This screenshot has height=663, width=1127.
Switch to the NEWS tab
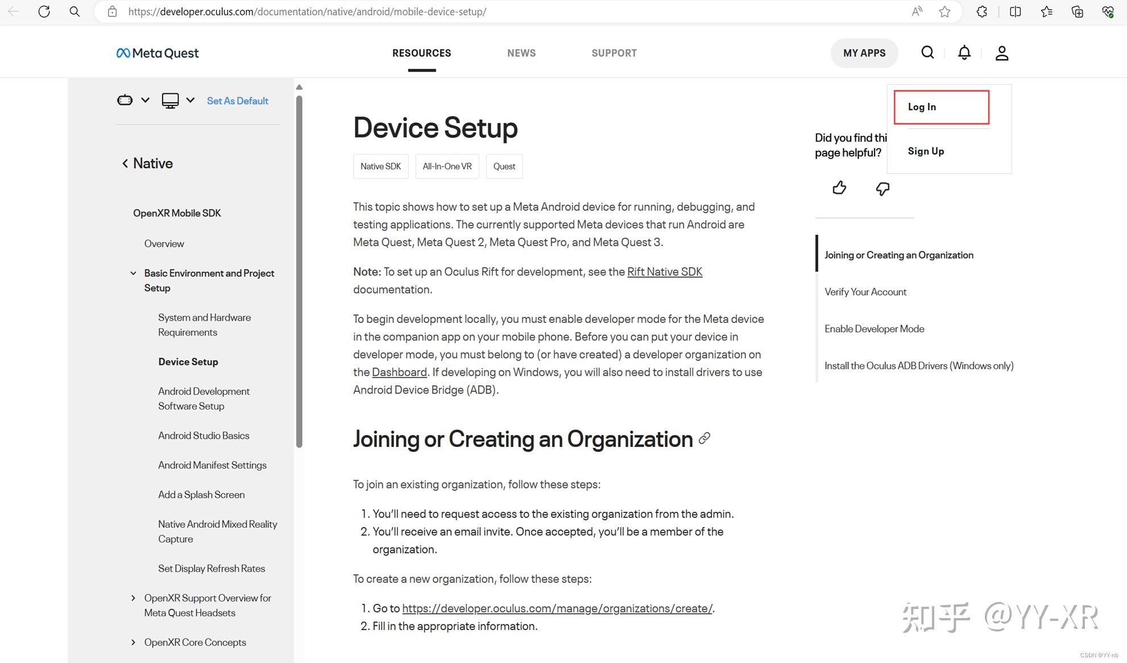pos(521,53)
